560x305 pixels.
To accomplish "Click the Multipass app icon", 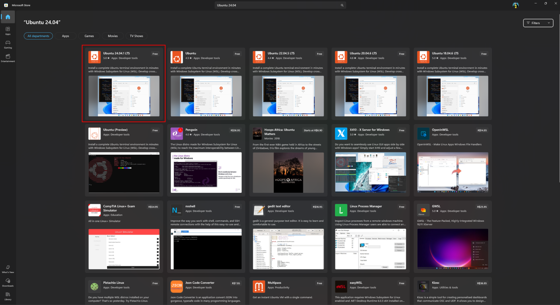I will (259, 286).
